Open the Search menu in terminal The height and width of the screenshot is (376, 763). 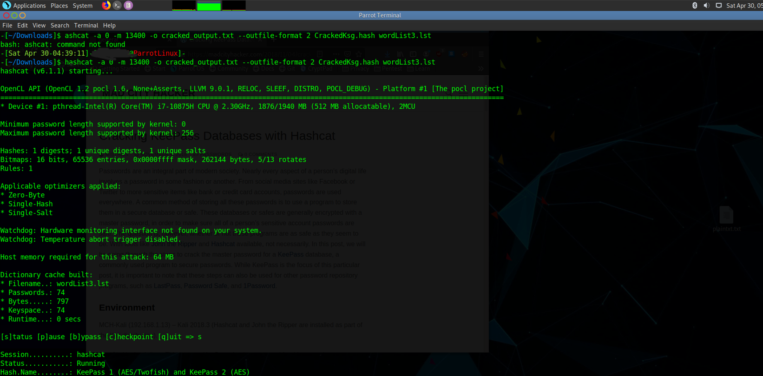[60, 26]
